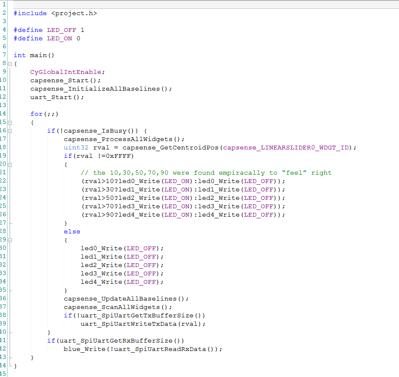Click '<project.h>' header name
This screenshot has width=399, height=377.
pyautogui.click(x=74, y=13)
